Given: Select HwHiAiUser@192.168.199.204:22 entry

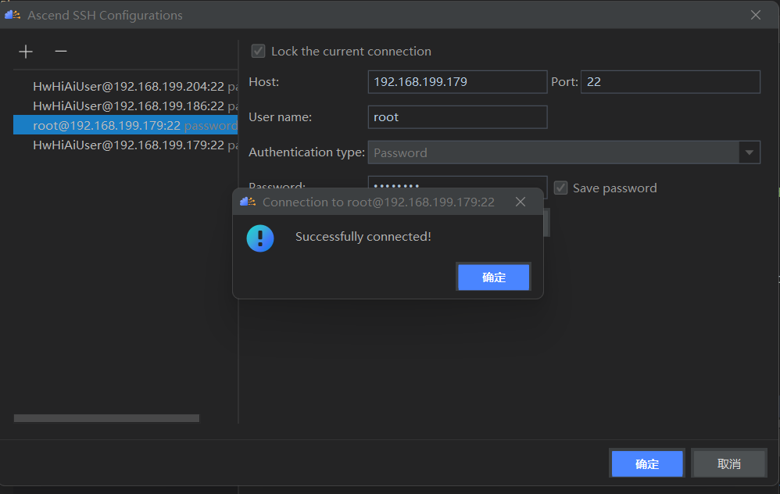Looking at the screenshot, I should (125, 87).
